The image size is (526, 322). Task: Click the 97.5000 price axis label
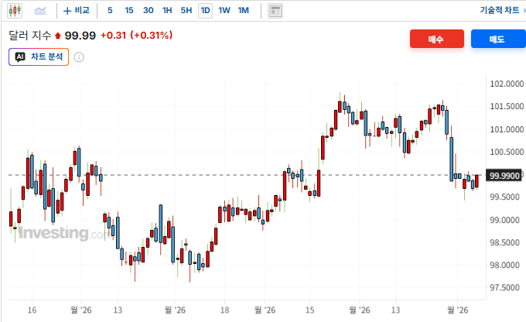pyautogui.click(x=507, y=288)
